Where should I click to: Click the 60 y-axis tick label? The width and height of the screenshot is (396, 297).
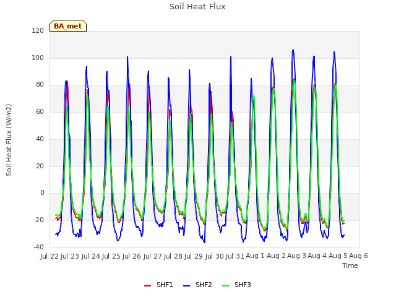tap(40, 112)
